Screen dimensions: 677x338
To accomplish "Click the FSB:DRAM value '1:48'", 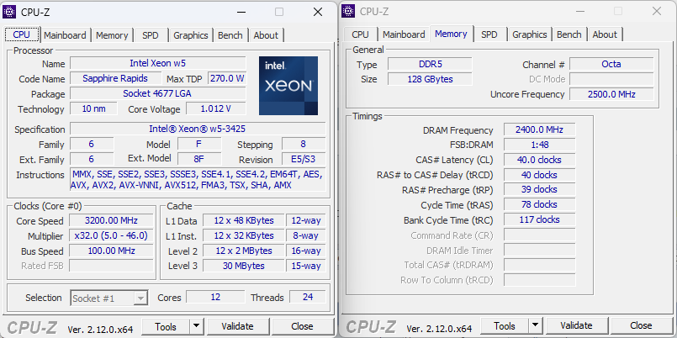I will (x=539, y=145).
